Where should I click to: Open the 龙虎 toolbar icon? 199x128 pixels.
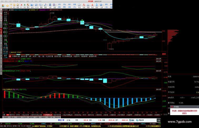pos(84,6)
